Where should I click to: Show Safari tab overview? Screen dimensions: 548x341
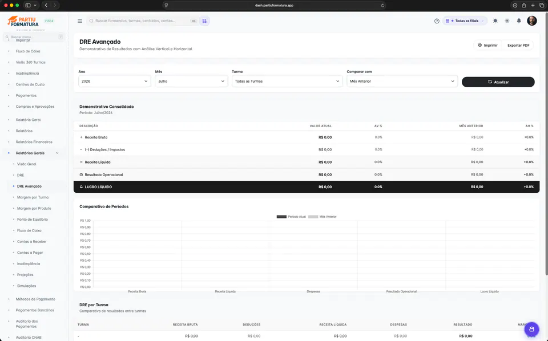tap(542, 5)
